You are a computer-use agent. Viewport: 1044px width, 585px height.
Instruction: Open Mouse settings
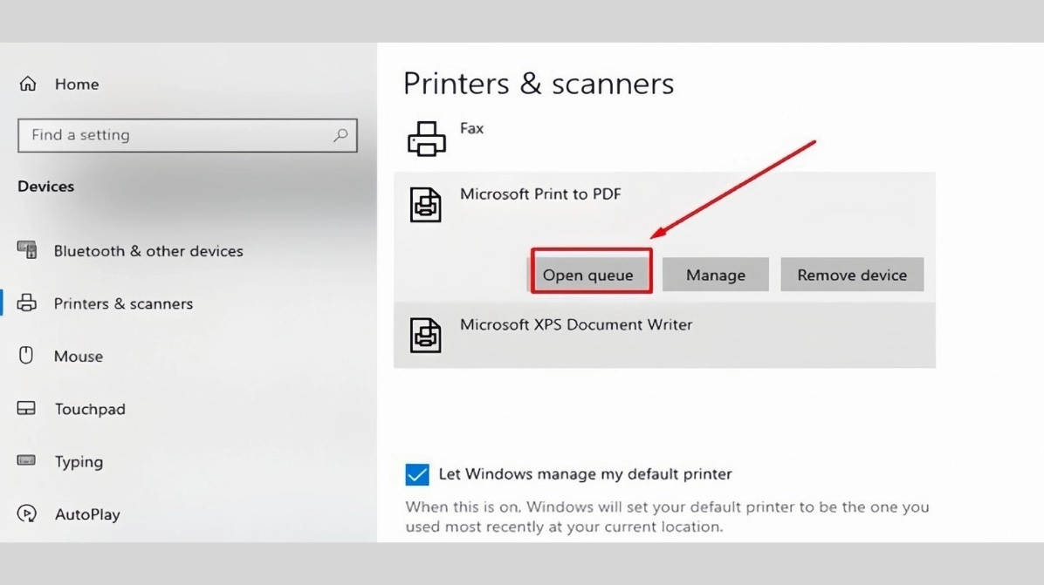[79, 356]
